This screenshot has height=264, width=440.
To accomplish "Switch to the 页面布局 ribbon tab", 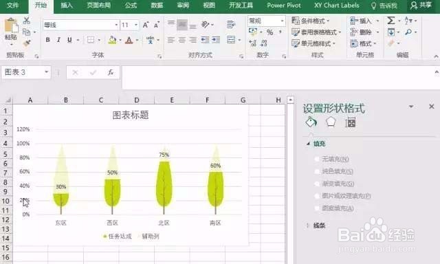I will [99, 5].
